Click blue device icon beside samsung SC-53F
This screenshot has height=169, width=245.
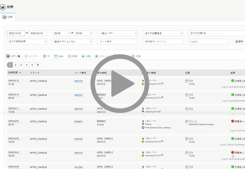pyautogui.click(x=143, y=112)
